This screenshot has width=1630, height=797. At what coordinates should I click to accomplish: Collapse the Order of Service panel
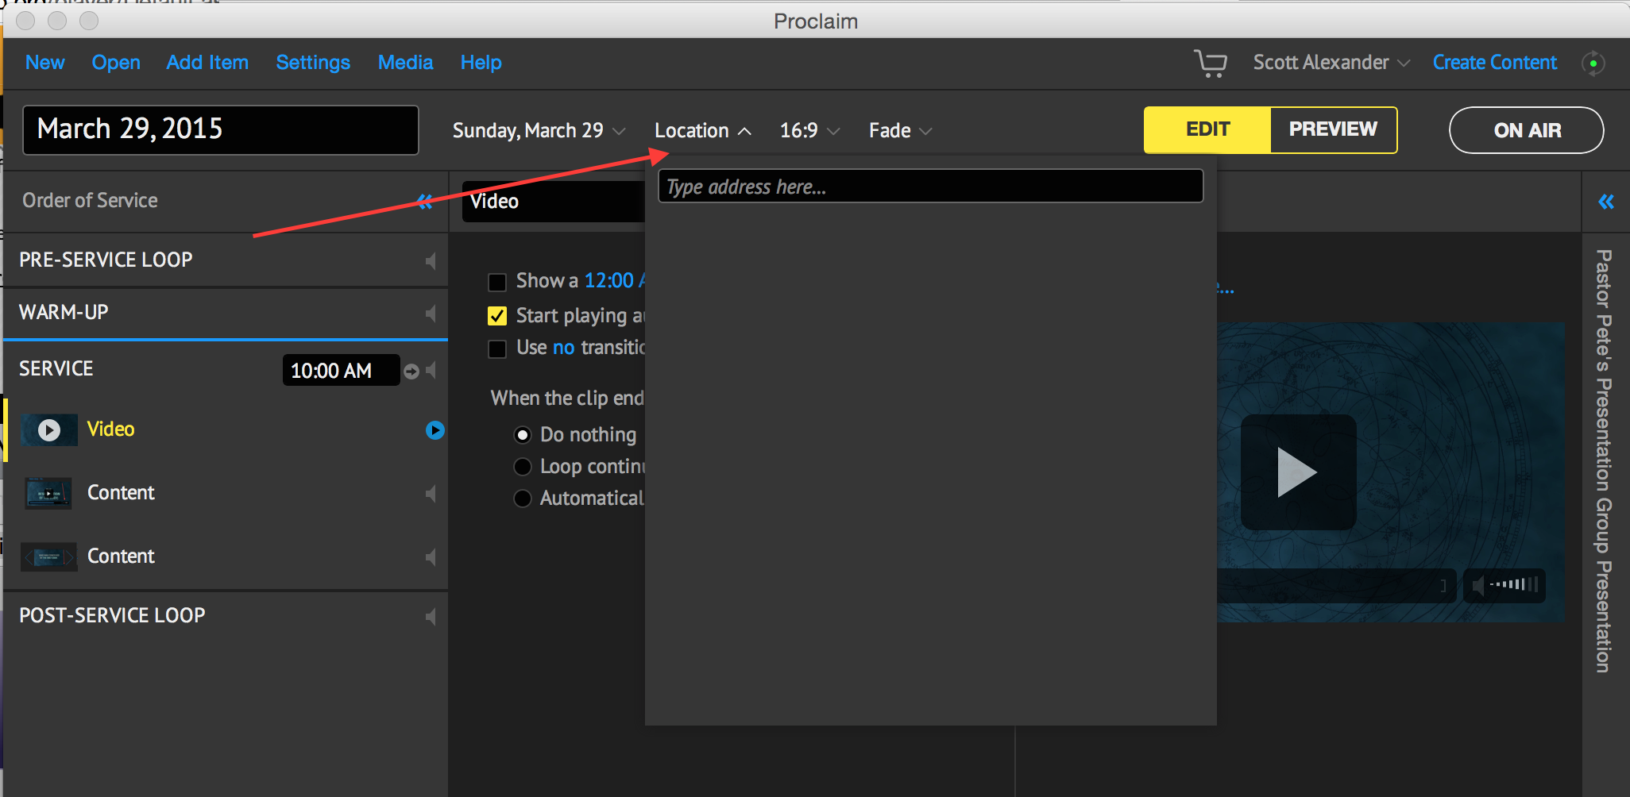point(425,202)
